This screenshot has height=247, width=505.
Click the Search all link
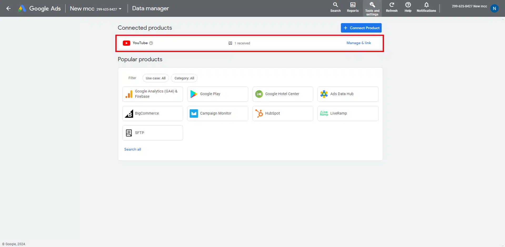click(133, 149)
